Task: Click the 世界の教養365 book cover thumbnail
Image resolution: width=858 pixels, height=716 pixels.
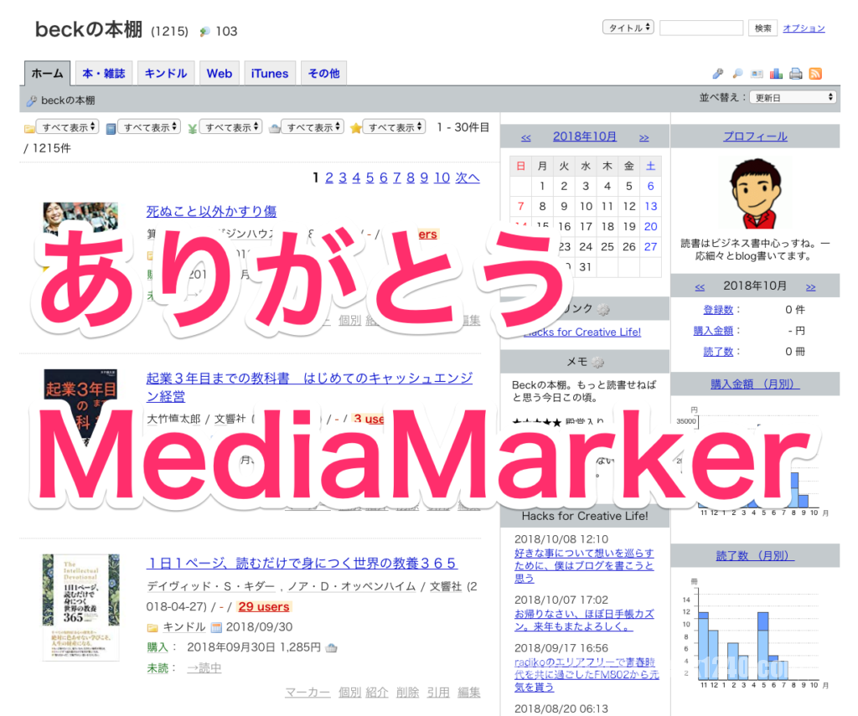Action: tap(81, 607)
